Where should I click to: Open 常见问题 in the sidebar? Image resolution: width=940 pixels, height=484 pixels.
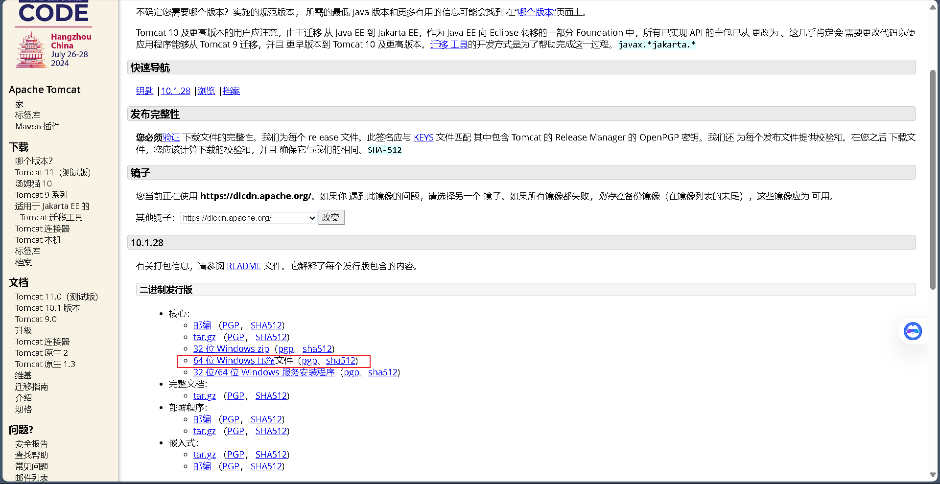[x=32, y=467]
